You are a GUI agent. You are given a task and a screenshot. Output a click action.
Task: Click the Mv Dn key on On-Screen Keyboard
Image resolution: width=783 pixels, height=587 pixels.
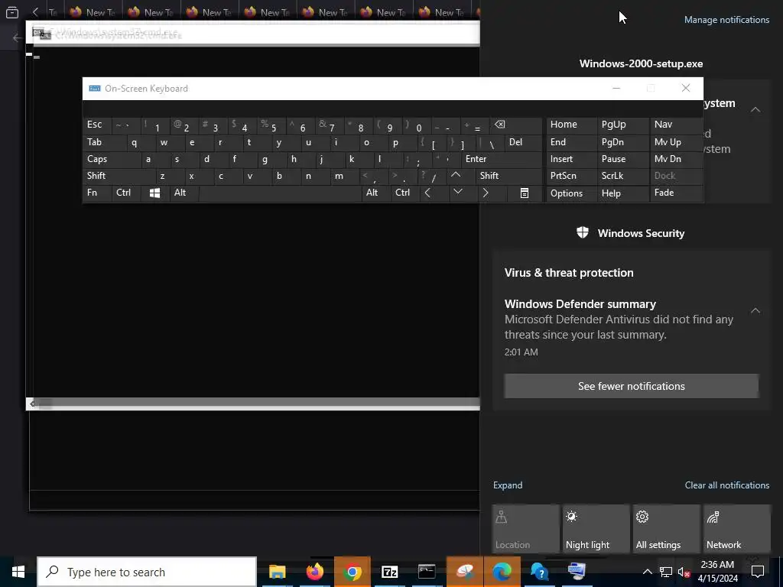click(676, 159)
